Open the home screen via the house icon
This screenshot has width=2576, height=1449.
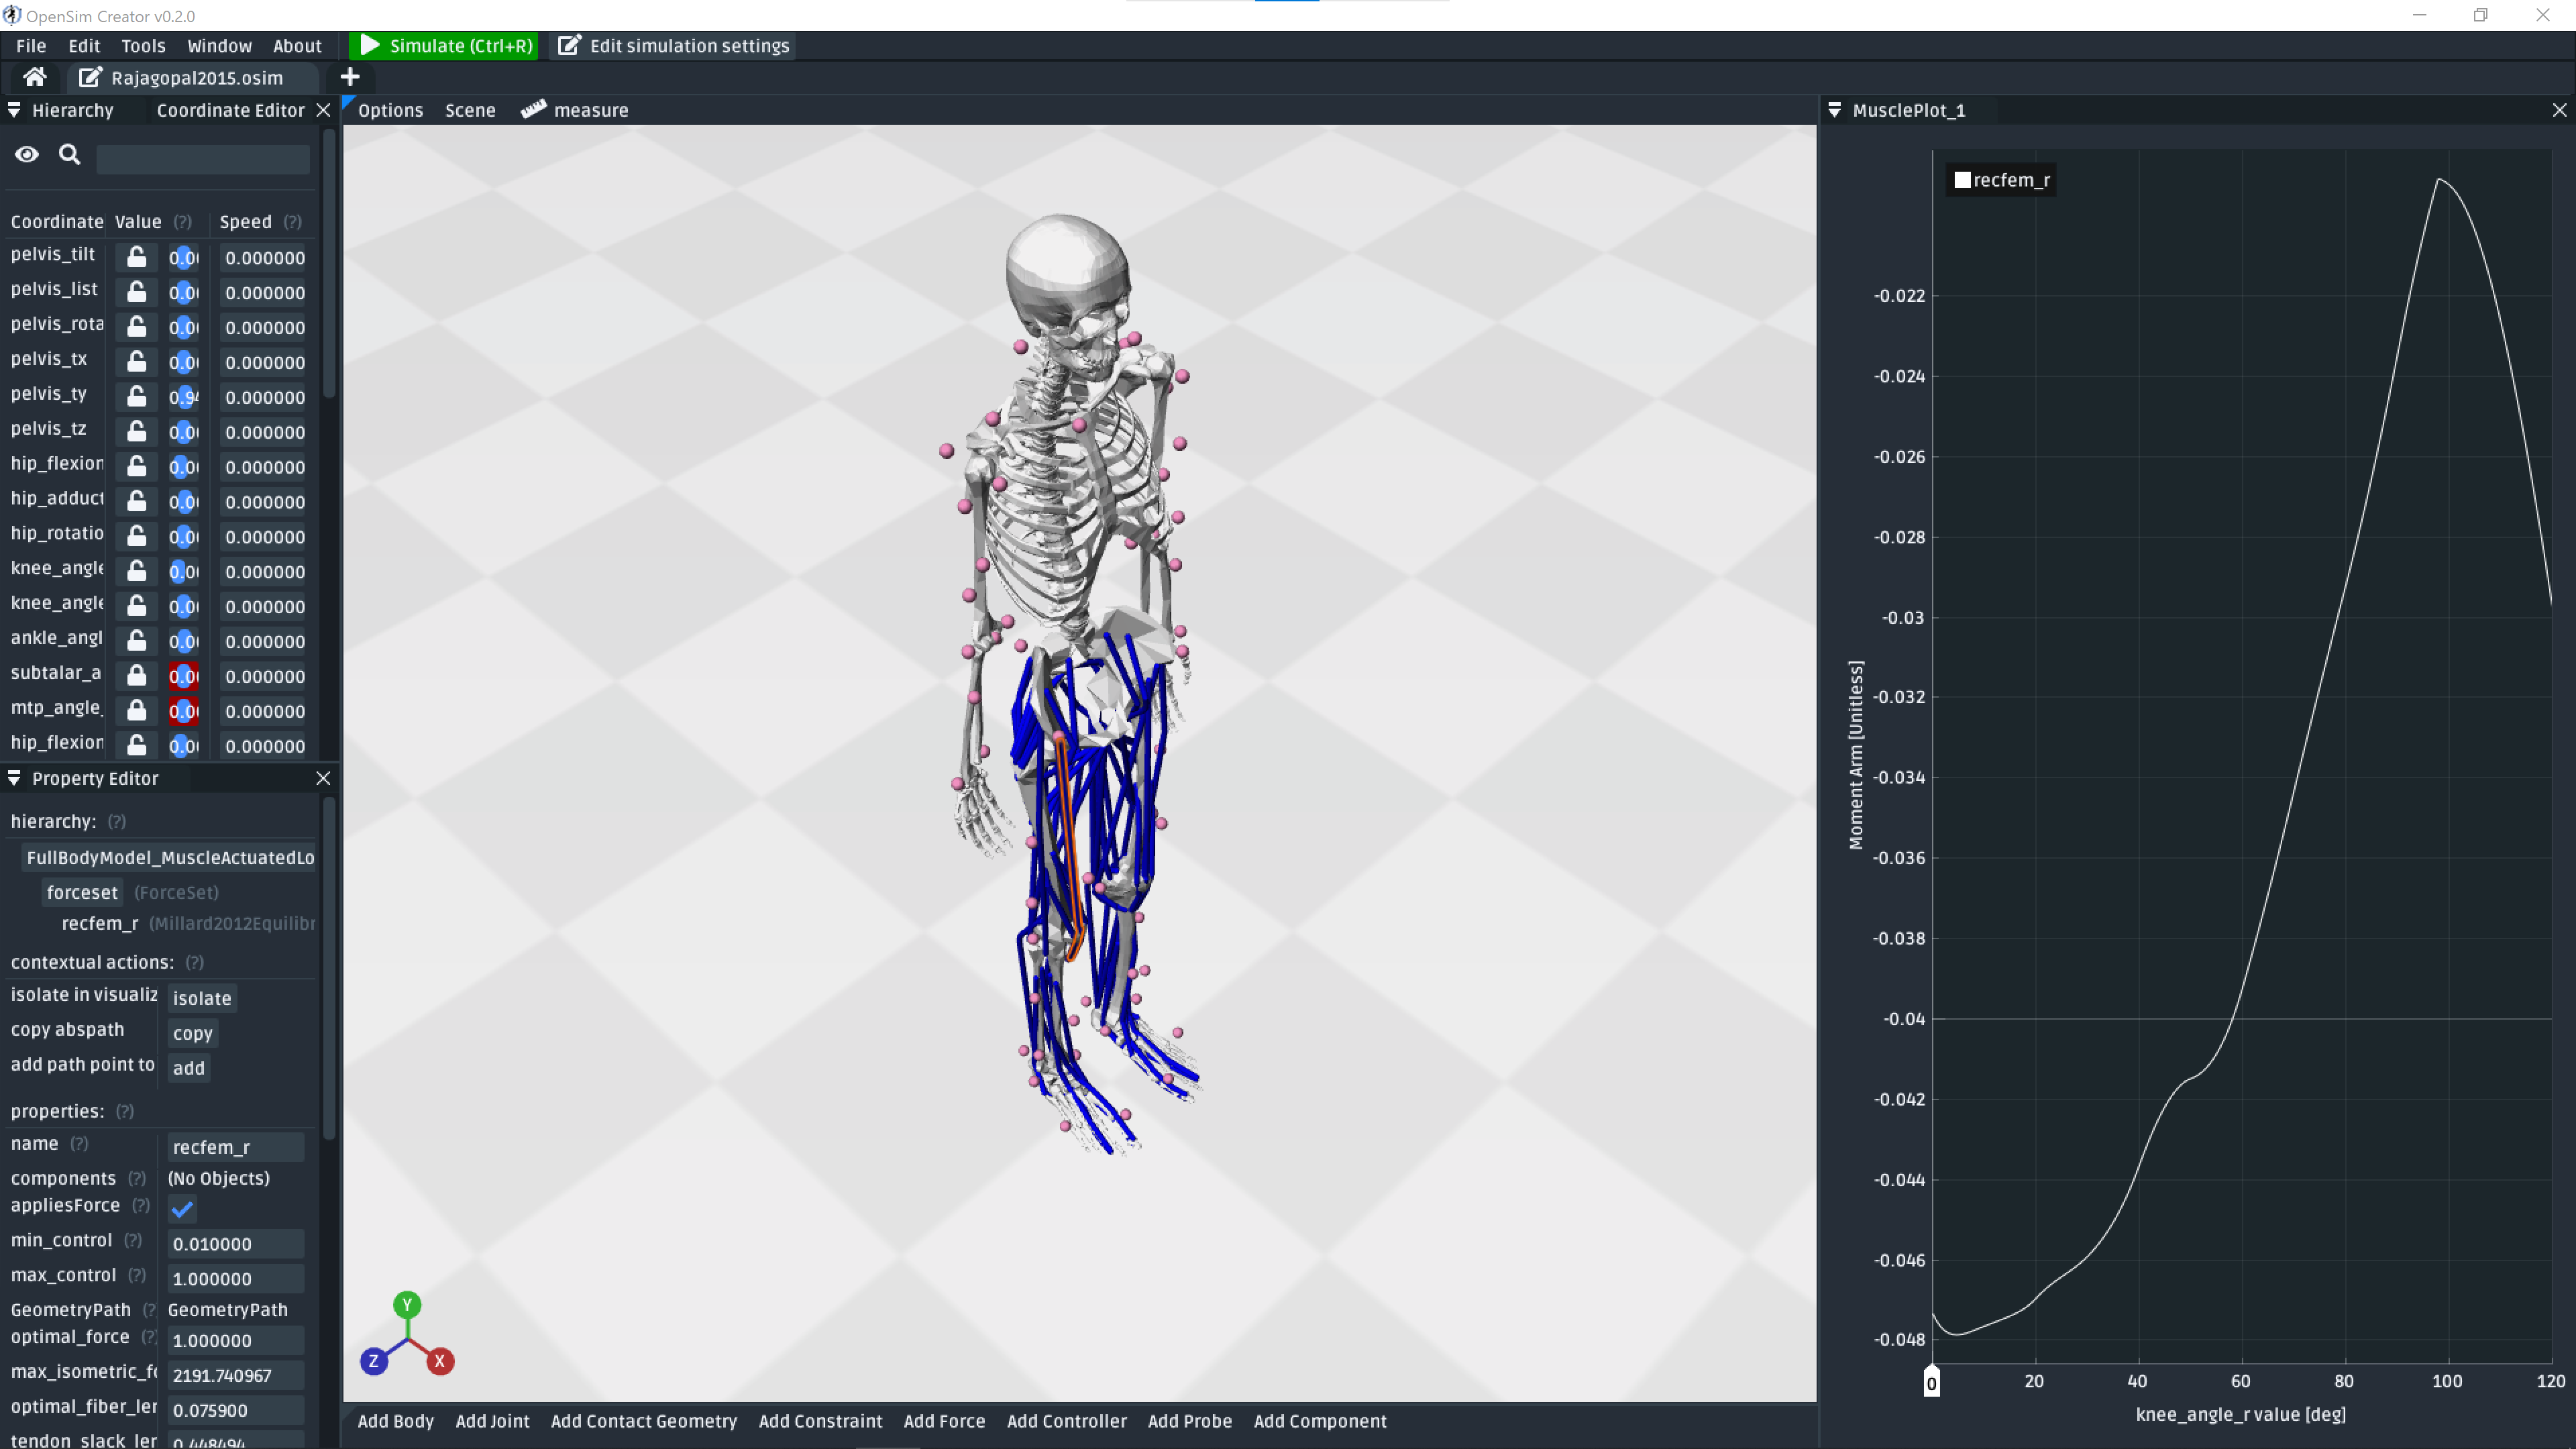click(34, 77)
